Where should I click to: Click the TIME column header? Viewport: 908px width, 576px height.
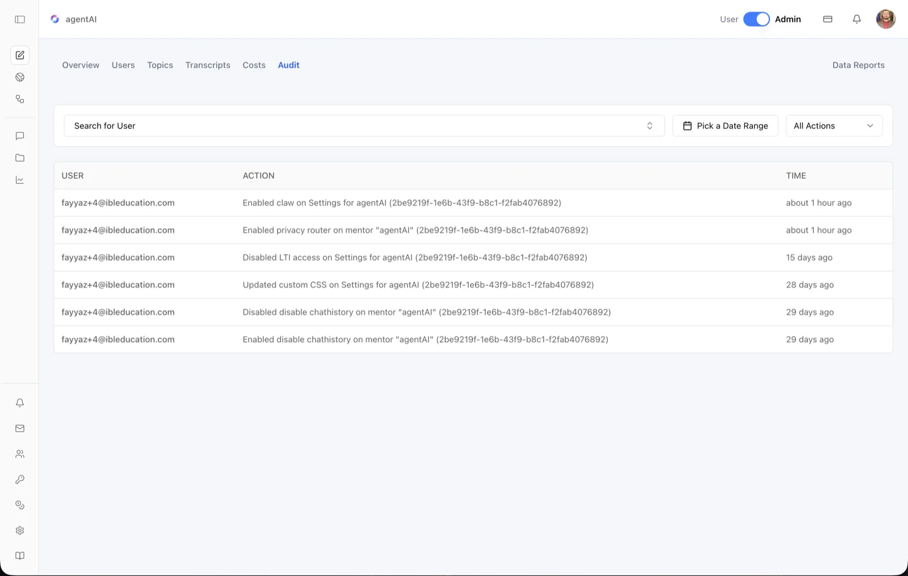pos(796,176)
